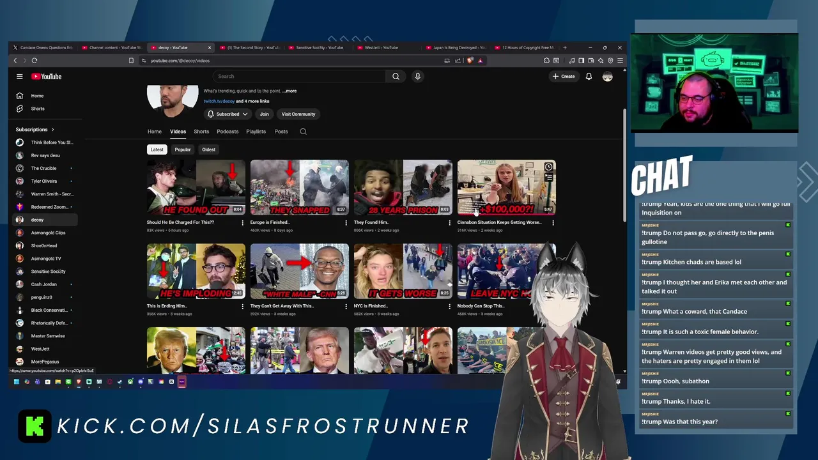Open options for 'They Found Him' video
Image resolution: width=818 pixels, height=460 pixels.
(x=449, y=223)
